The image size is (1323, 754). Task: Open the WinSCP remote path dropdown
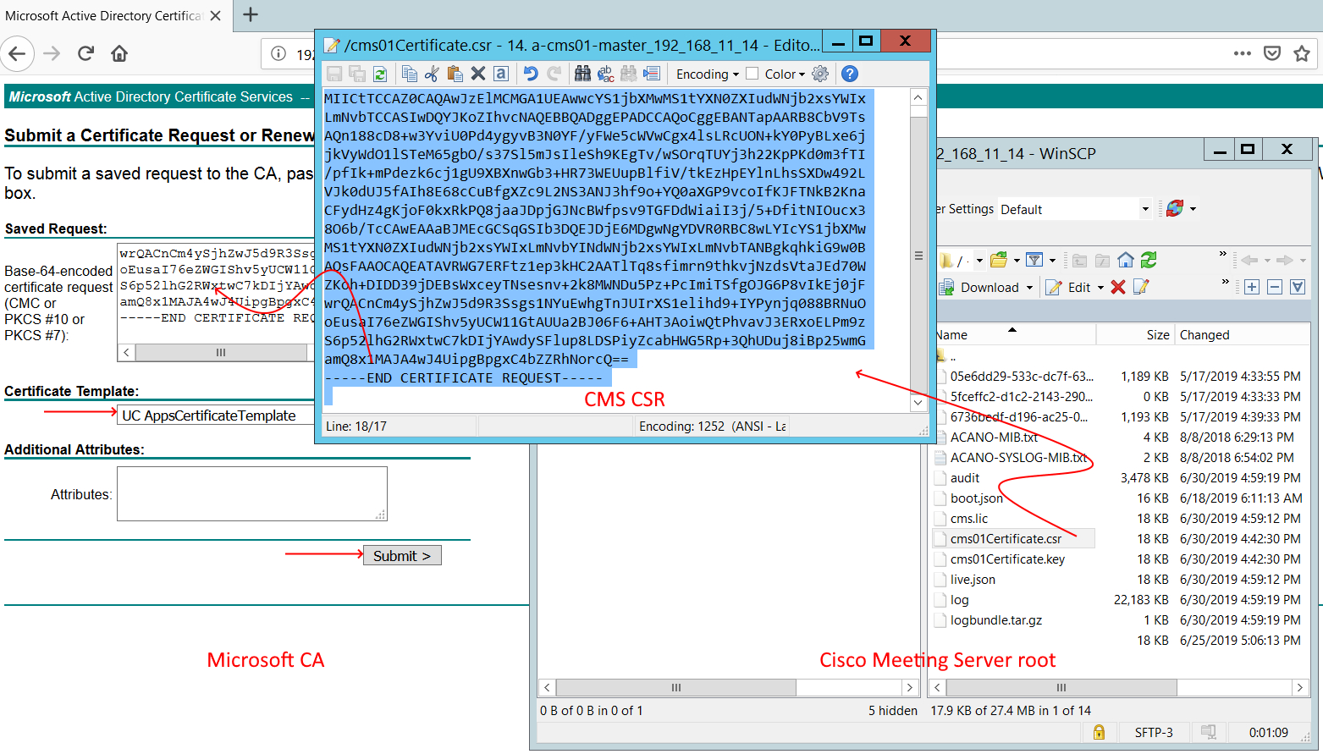(979, 261)
